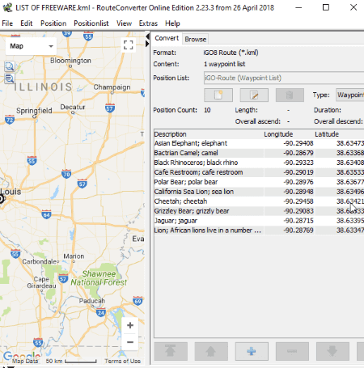Open the Extras menu
The width and height of the screenshot is (364, 368).
coord(148,23)
